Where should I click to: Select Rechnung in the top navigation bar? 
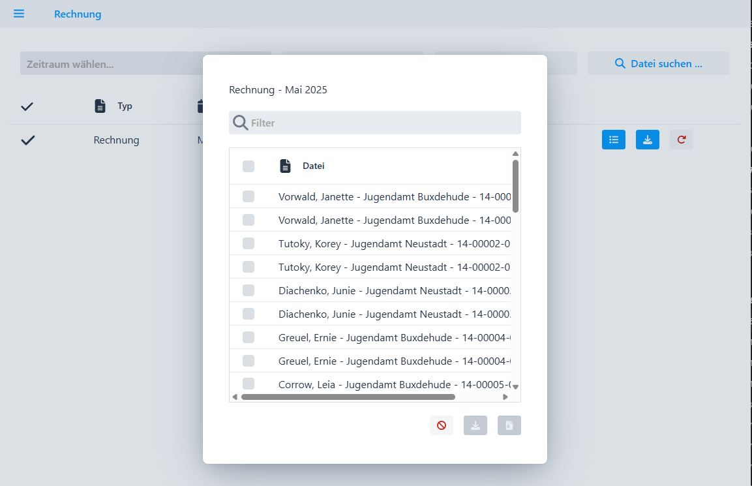click(78, 14)
